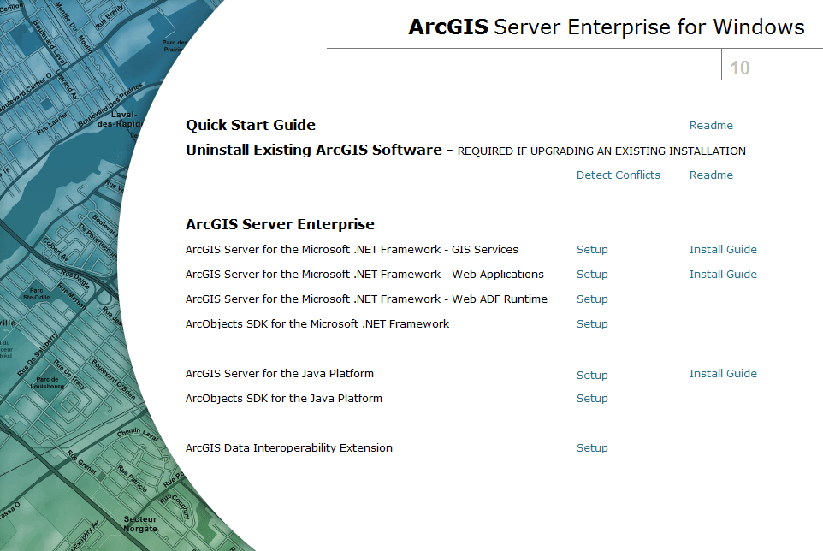The height and width of the screenshot is (551, 823).
Task: Click text 'ArcObjects SDK for the Java Platform'
Action: [283, 399]
